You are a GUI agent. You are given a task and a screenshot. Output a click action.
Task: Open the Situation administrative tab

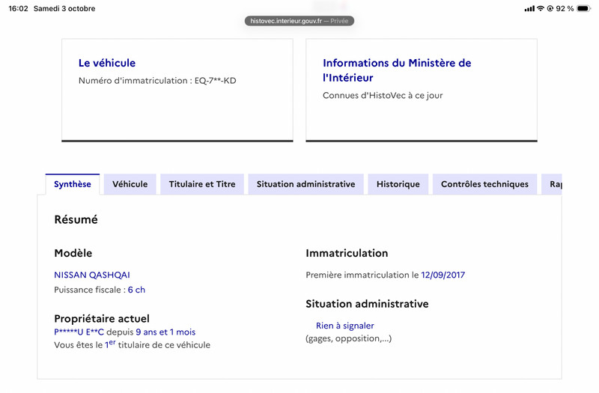(305, 184)
